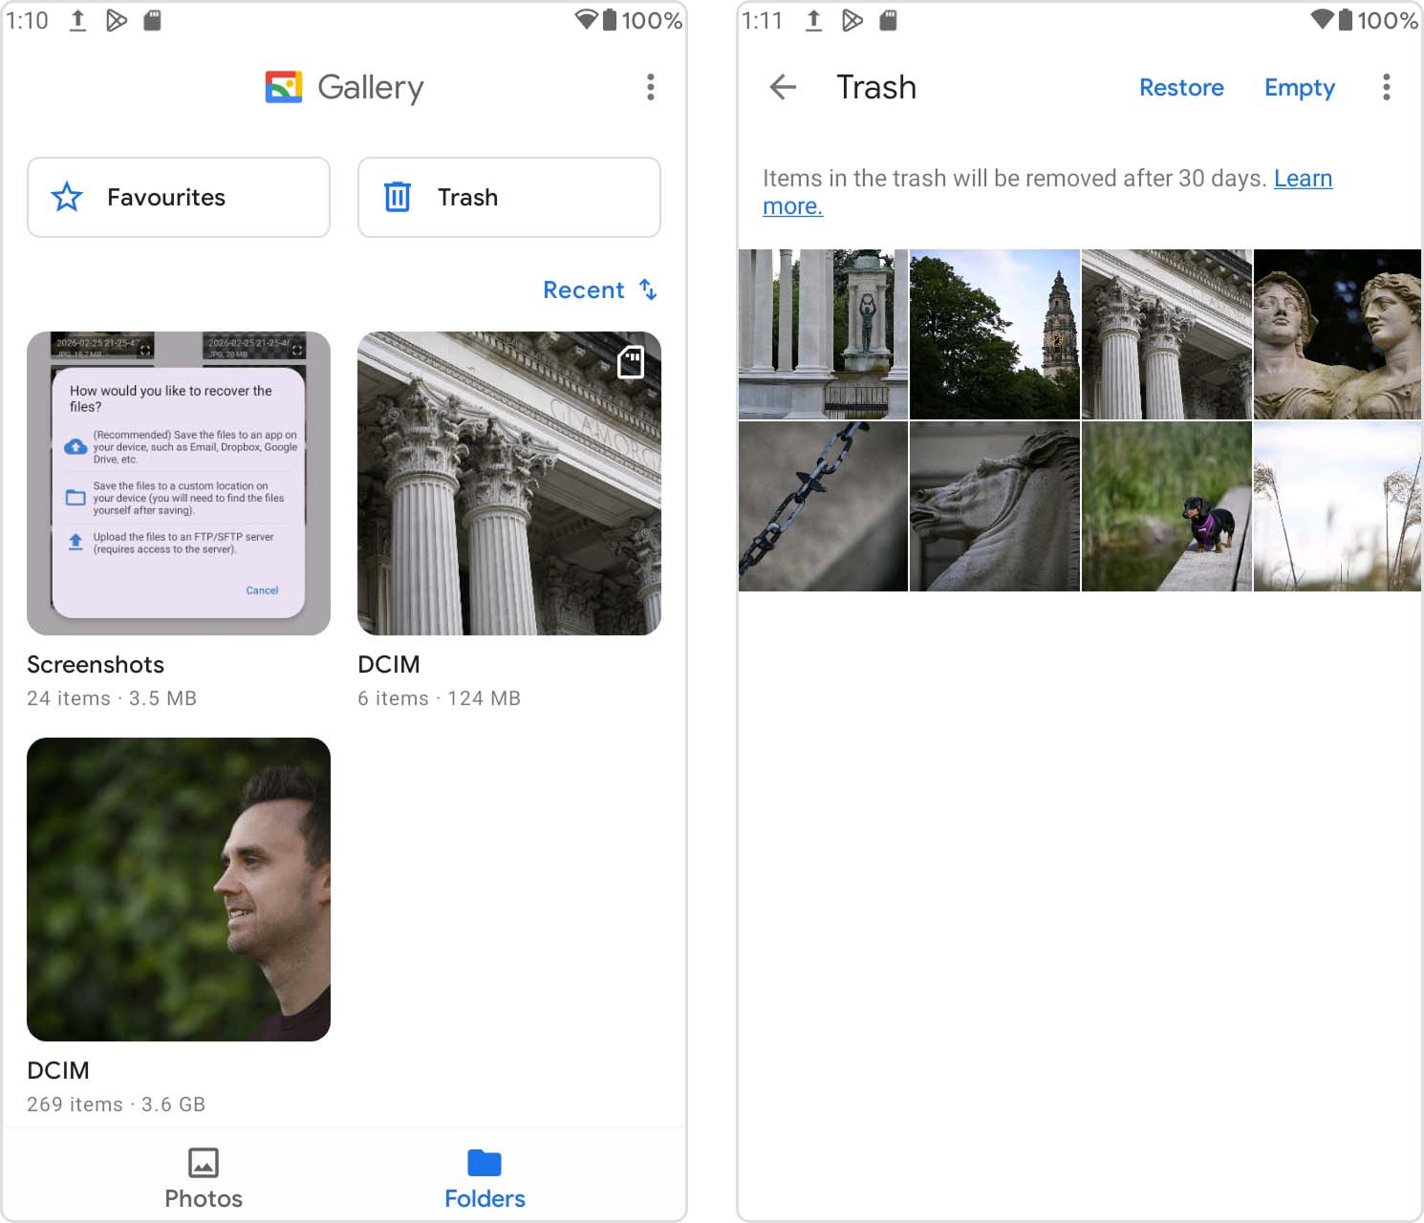The height and width of the screenshot is (1223, 1424).
Task: Select trashed chain photo
Action: 823,506
